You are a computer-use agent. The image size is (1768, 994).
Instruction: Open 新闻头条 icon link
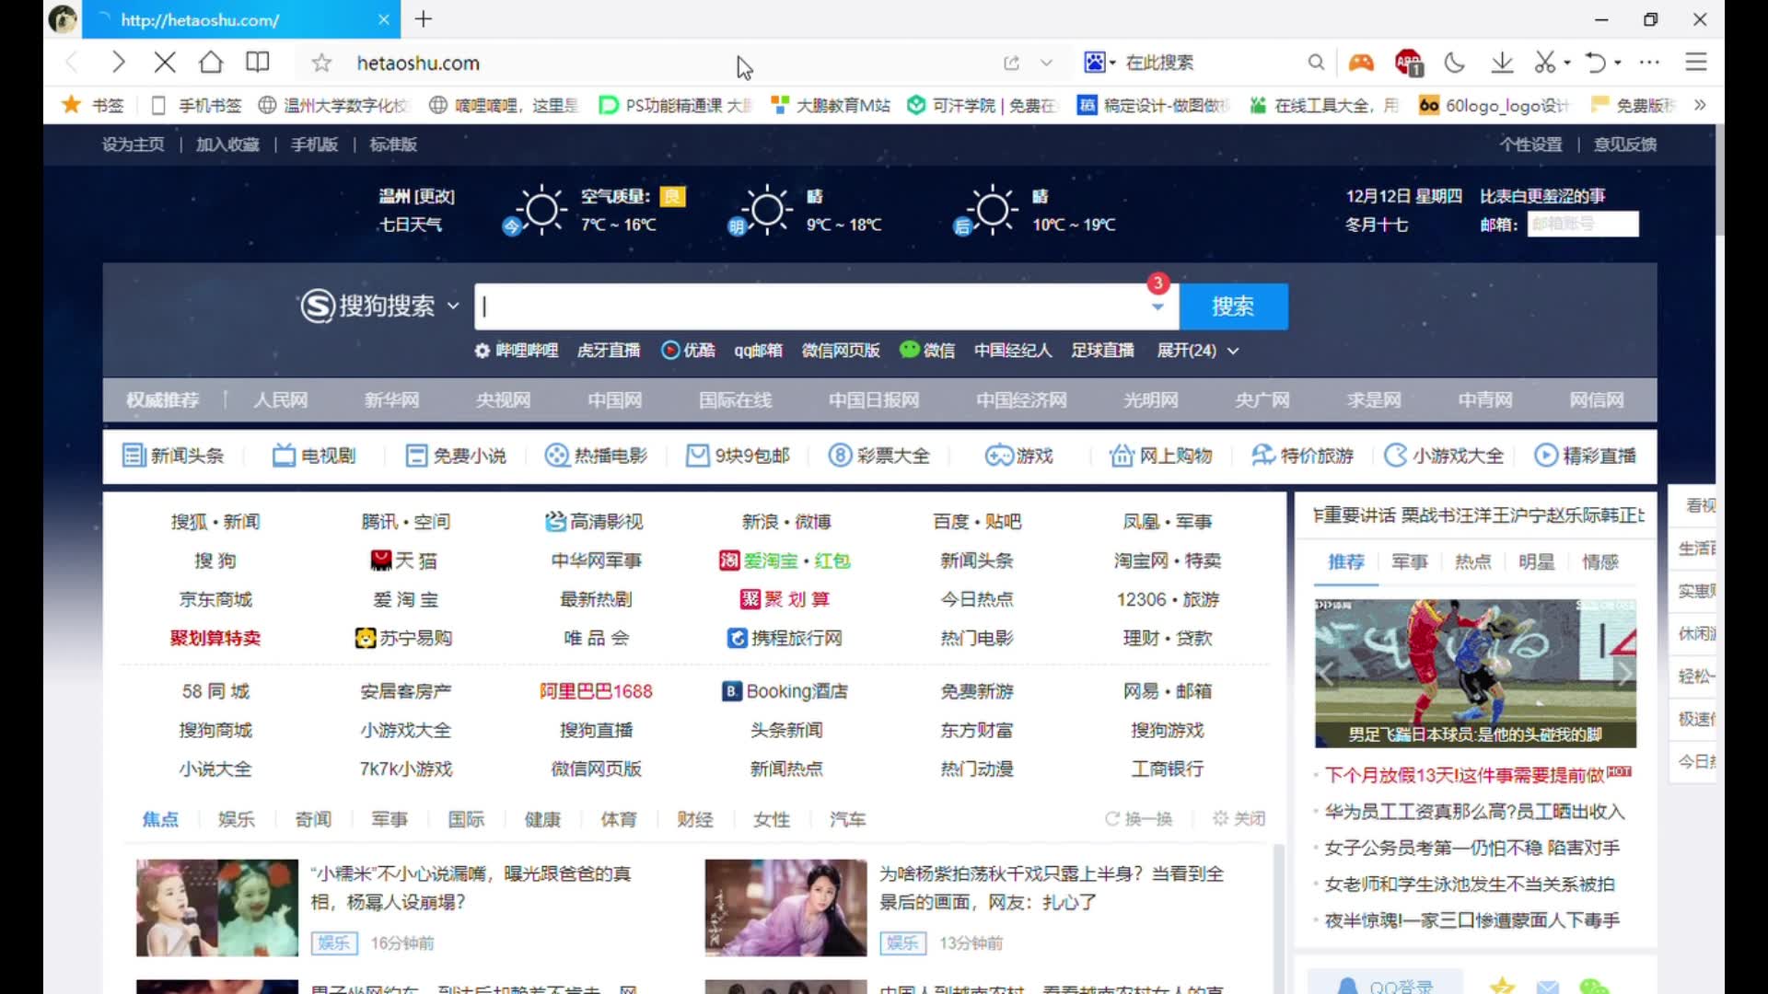tap(173, 456)
